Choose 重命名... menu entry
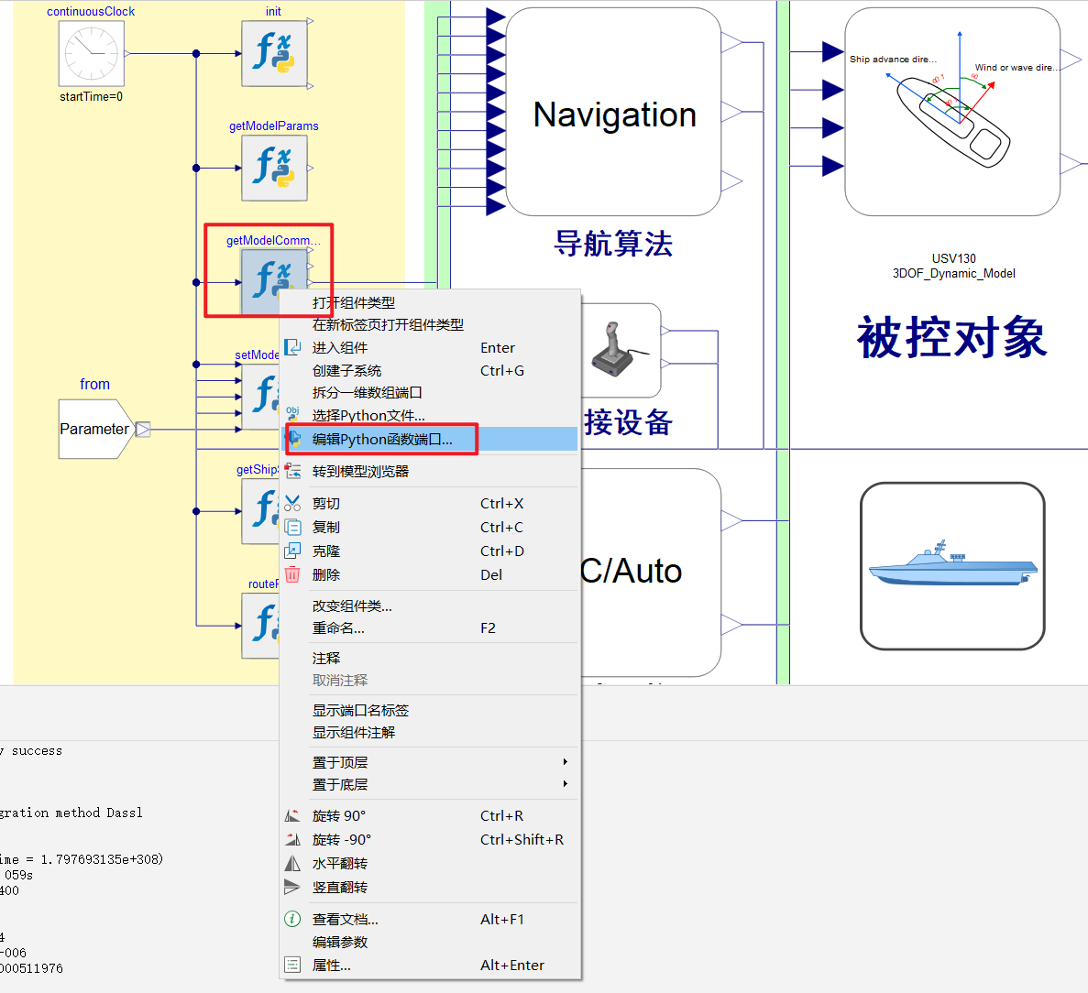The height and width of the screenshot is (993, 1088). click(429, 628)
